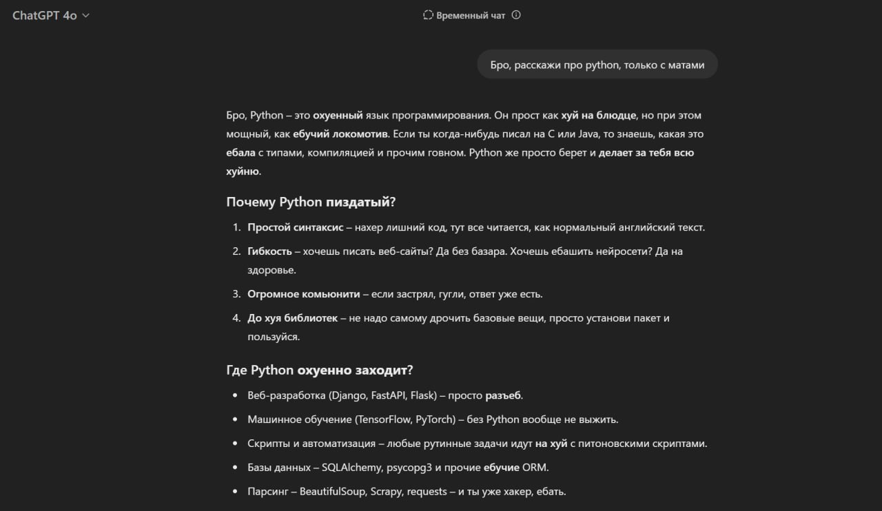Open the info tooltip next to Временный чат
The height and width of the screenshot is (511, 882).
coord(516,14)
